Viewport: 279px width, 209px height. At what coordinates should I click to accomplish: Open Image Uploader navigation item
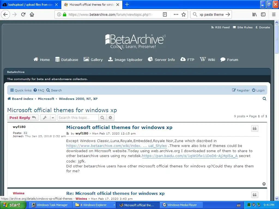[125, 60]
